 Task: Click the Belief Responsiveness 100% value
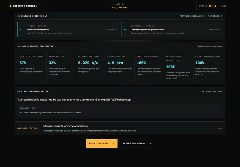200,63
